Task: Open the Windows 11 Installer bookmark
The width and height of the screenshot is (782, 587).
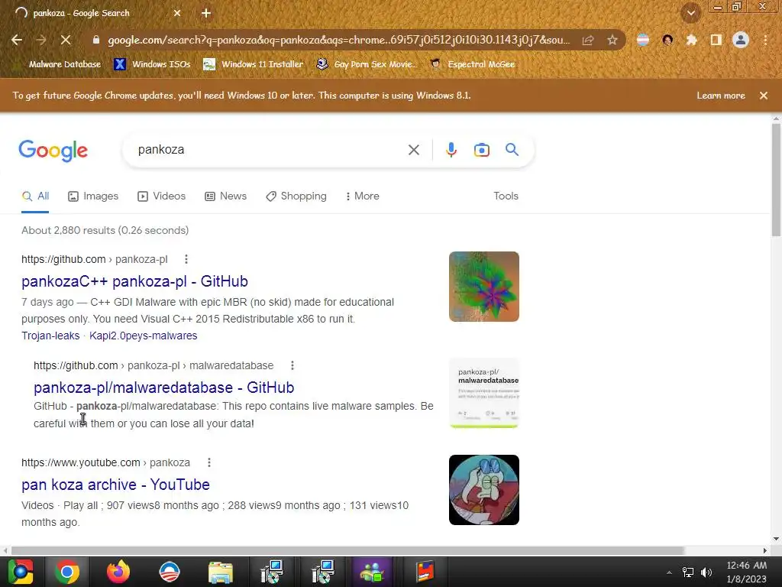Action: (x=254, y=64)
